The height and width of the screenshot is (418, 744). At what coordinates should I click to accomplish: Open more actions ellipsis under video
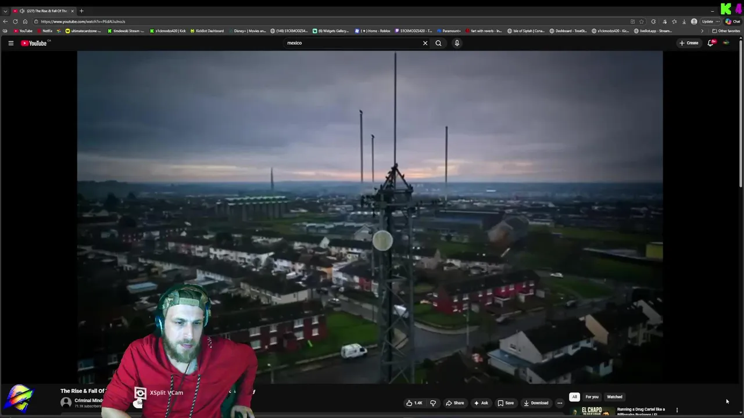[560, 403]
